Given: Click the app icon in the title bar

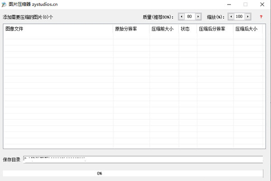Looking at the screenshot, I should click(x=5, y=5).
